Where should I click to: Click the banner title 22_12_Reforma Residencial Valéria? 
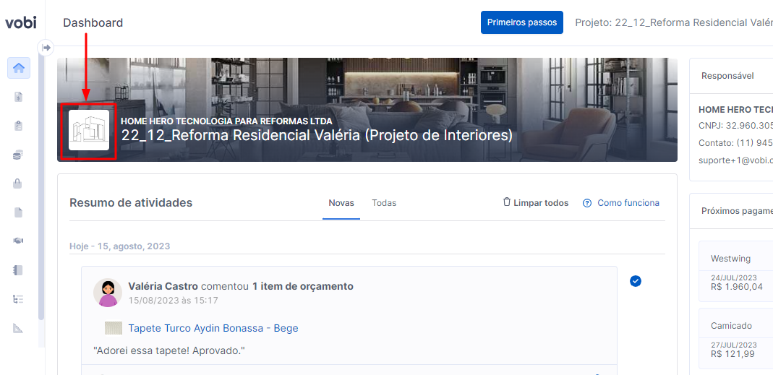(x=317, y=135)
